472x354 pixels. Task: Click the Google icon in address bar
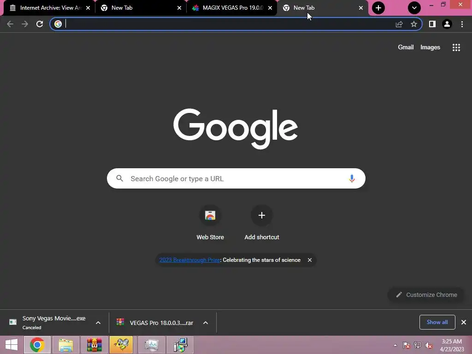[x=58, y=24]
